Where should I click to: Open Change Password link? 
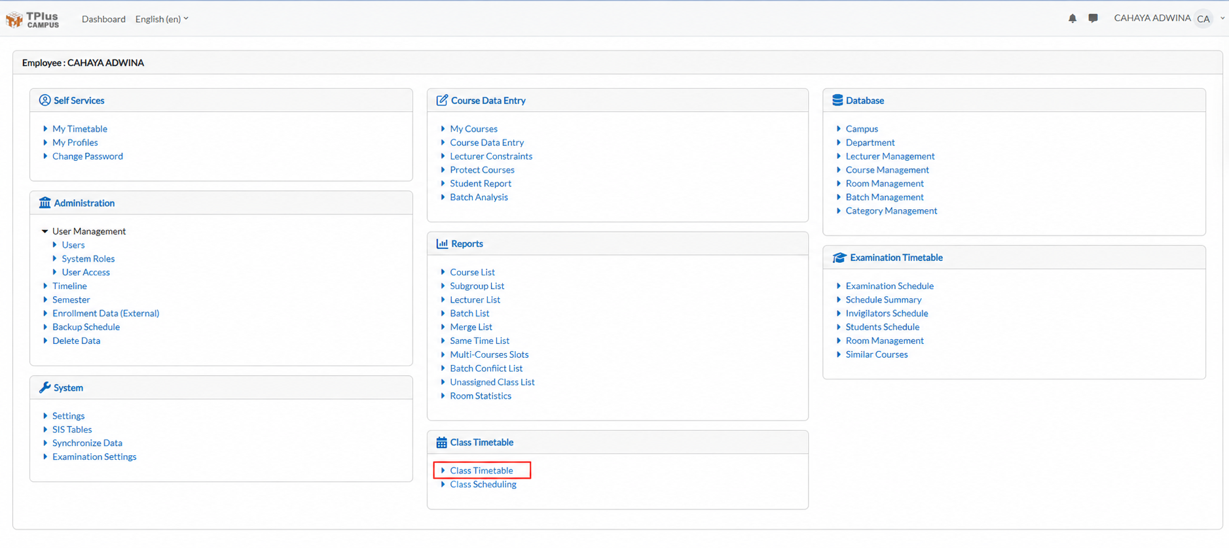point(88,156)
